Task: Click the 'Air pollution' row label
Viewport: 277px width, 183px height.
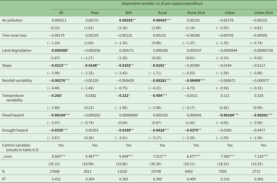Action: [12, 20]
